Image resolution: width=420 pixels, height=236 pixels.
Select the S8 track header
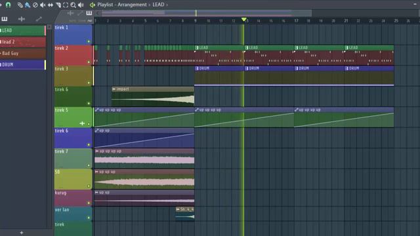tap(73, 179)
